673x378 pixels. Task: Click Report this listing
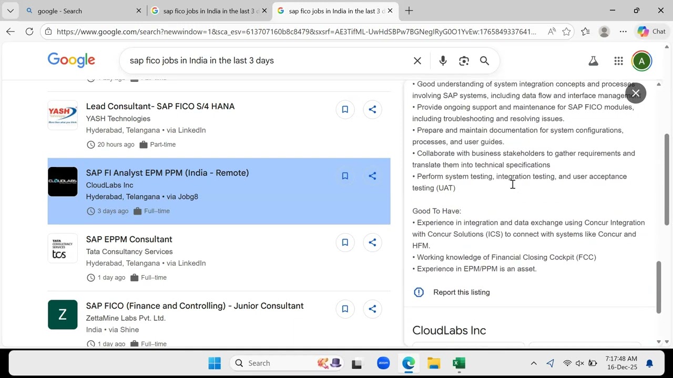[x=461, y=292]
